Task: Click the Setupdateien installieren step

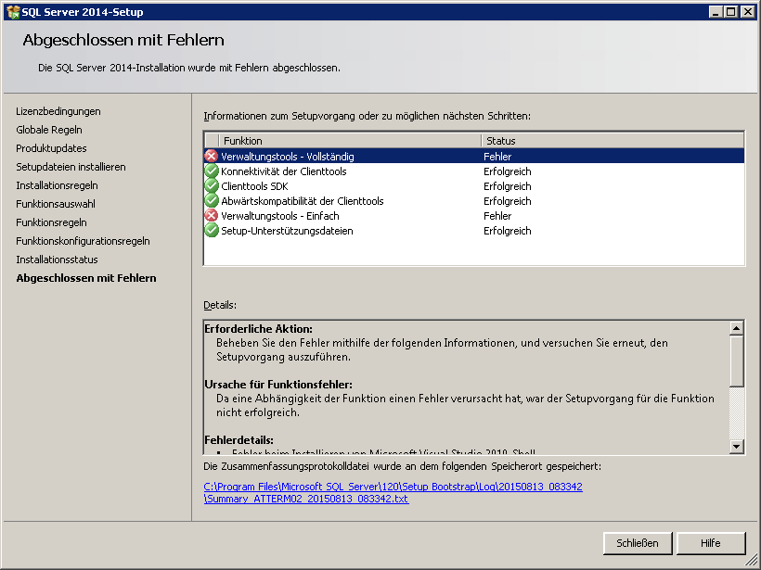Action: (71, 167)
